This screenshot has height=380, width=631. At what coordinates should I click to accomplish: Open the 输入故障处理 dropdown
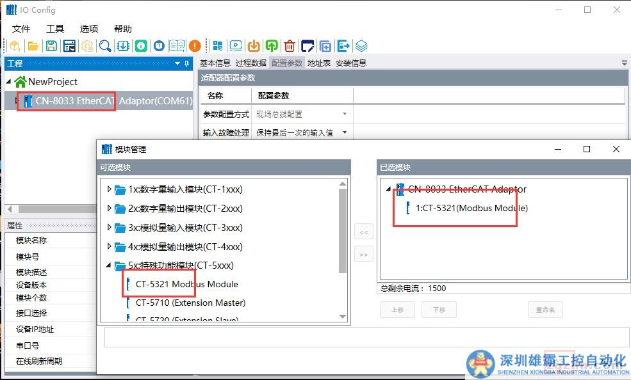(345, 132)
